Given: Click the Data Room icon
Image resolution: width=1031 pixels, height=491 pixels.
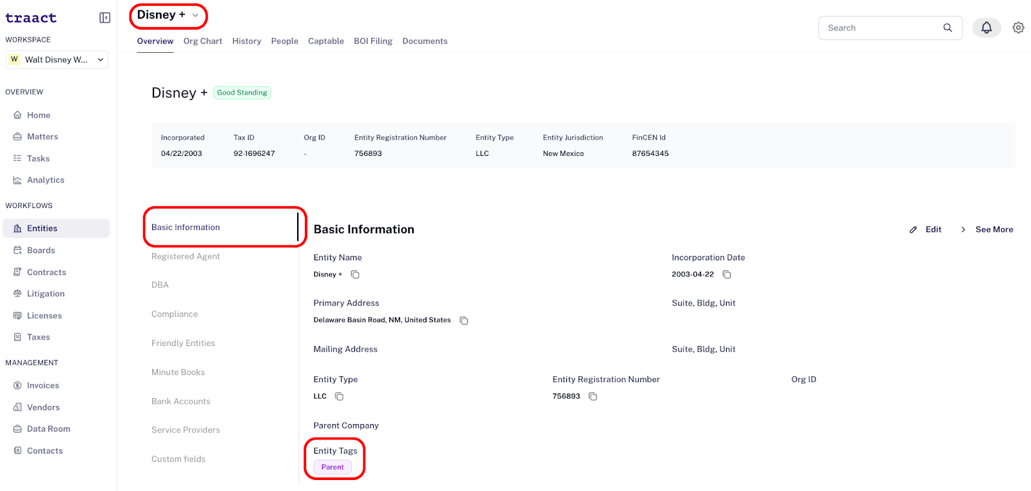Looking at the screenshot, I should (x=17, y=429).
